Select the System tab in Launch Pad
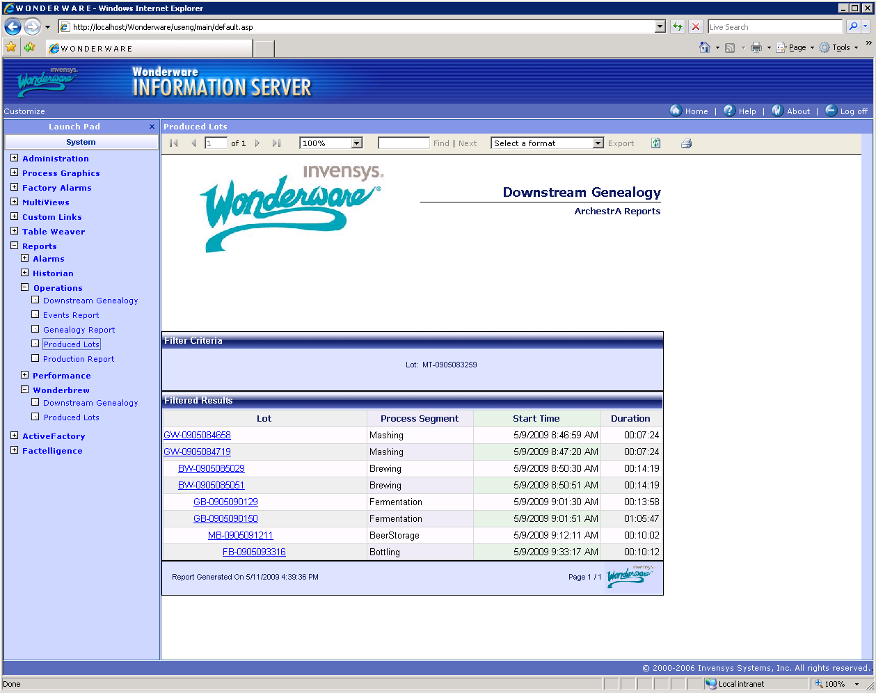Viewport: 876px width, 693px height. point(81,142)
